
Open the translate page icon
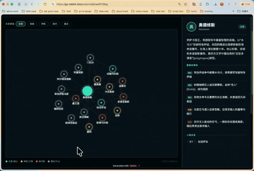(x=180, y=4)
